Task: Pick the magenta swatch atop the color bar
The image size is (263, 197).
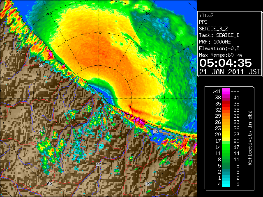Action: click(226, 91)
